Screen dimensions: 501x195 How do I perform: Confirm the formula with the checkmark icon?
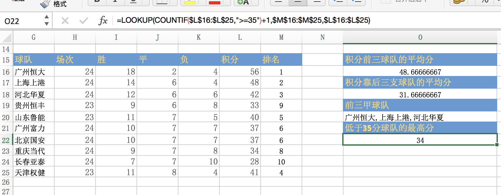(x=84, y=21)
